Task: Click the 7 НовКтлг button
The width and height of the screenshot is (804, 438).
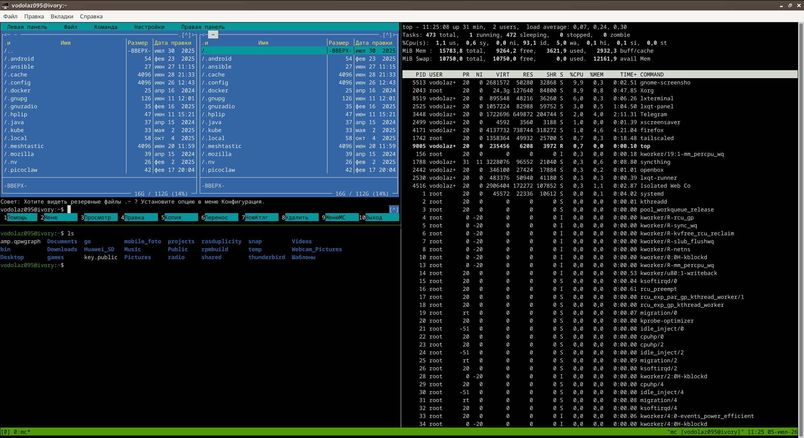Action: [x=260, y=217]
